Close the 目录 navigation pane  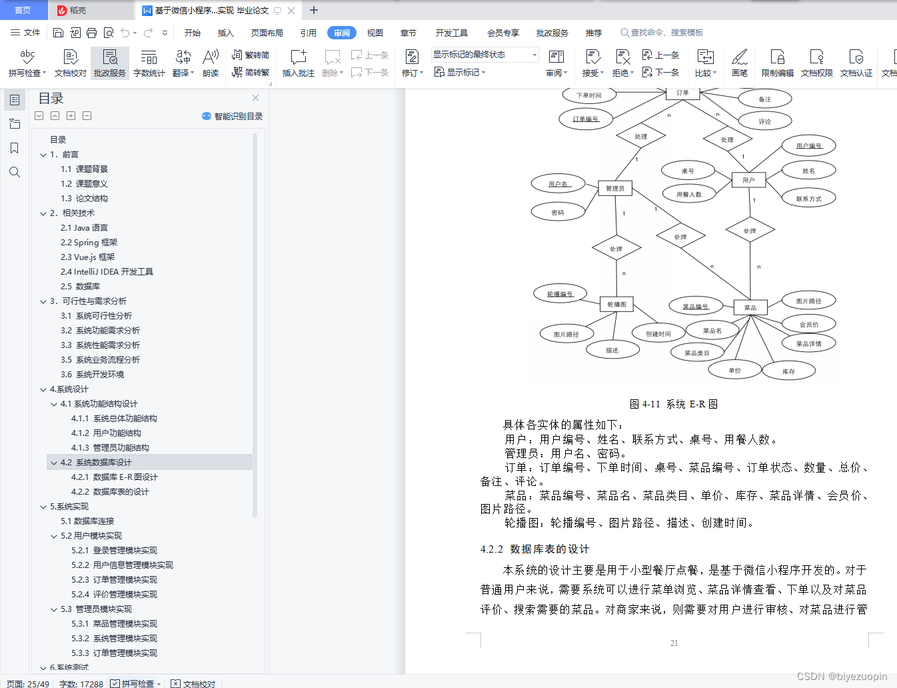coord(255,98)
